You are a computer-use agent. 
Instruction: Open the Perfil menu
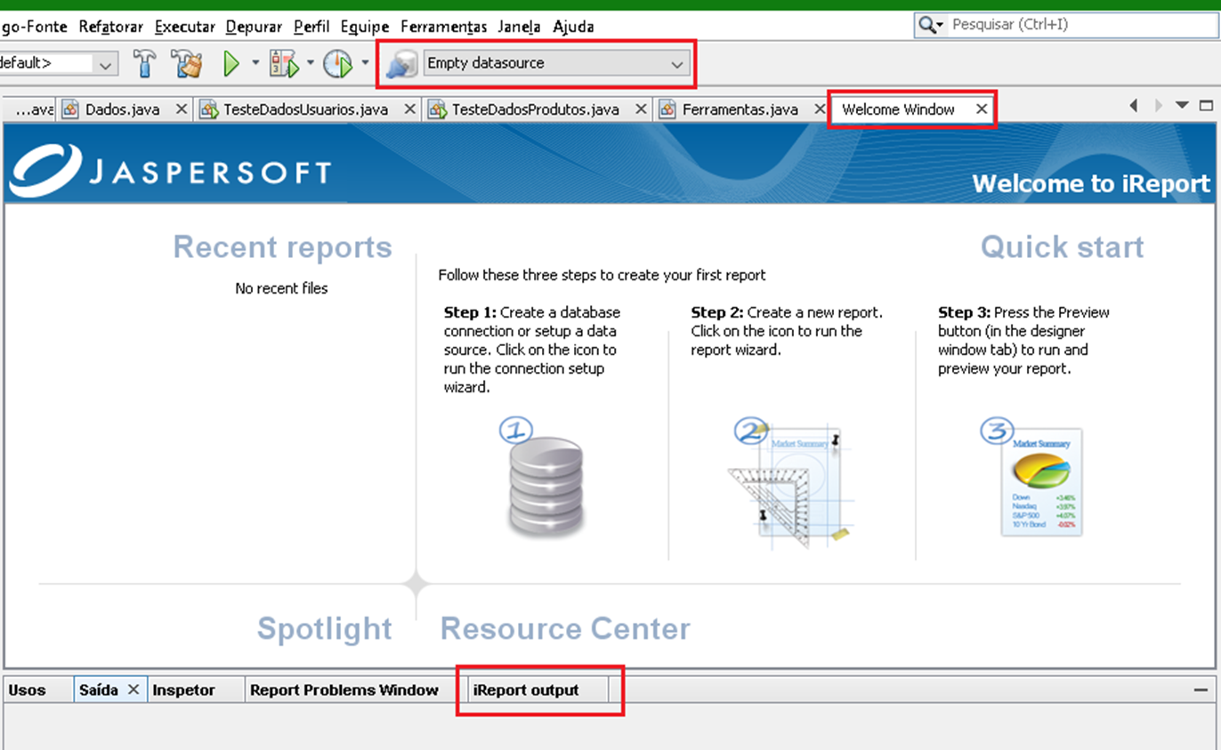click(311, 26)
